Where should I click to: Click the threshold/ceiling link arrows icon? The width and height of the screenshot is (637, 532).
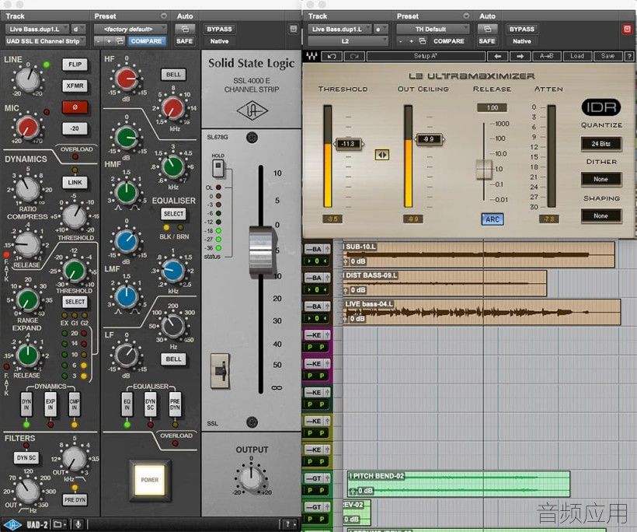point(382,155)
